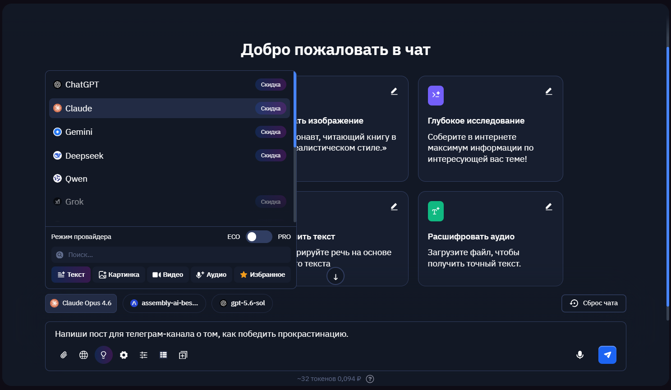671x390 pixels.
Task: Switch to the Картинка filter tab
Action: pos(119,275)
